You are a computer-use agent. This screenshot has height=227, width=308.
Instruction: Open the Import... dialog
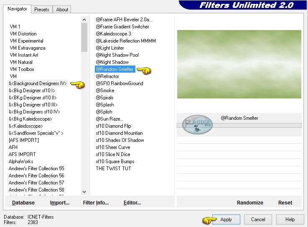pyautogui.click(x=60, y=203)
